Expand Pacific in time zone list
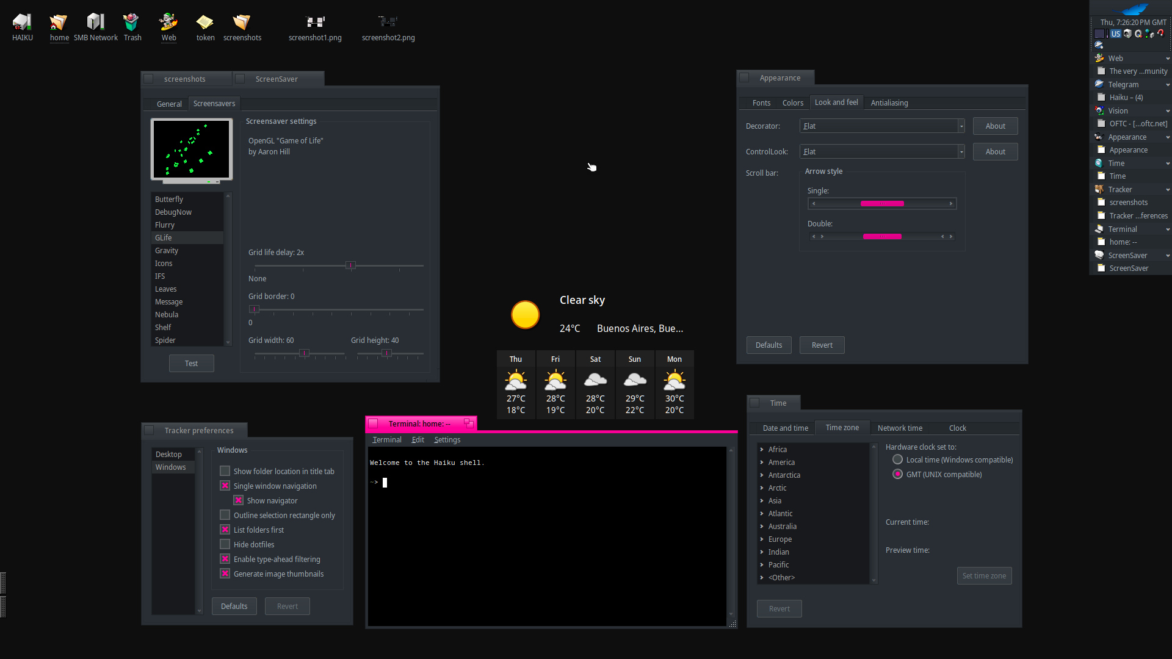Viewport: 1172px width, 659px height. (x=762, y=564)
